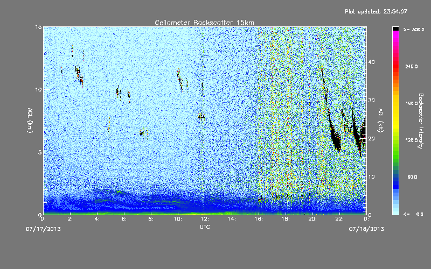
Task: Click the left 'AGL (km)' axis label
Action: (30, 120)
